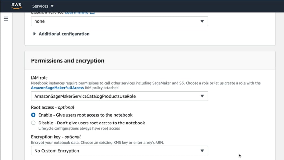Open the Services menu
This screenshot has width=284, height=160.
pyautogui.click(x=43, y=6)
